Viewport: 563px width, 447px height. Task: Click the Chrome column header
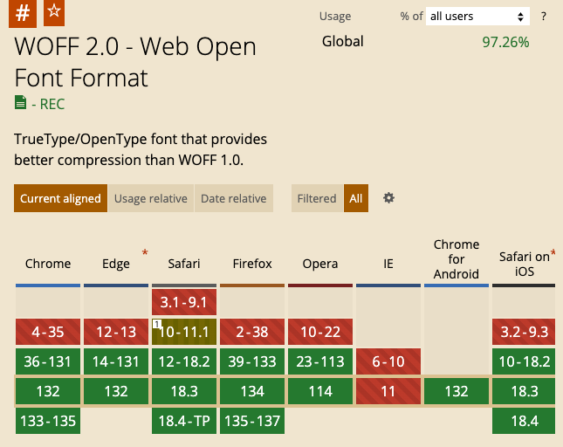48,264
